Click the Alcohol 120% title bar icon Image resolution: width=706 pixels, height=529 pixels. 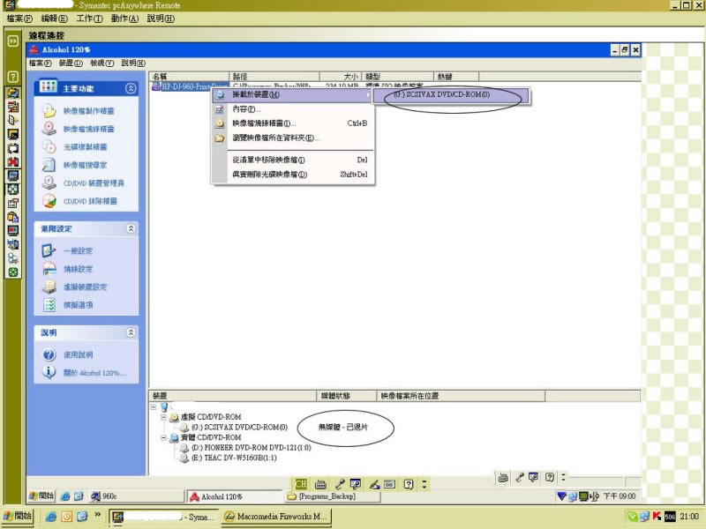[x=34, y=49]
